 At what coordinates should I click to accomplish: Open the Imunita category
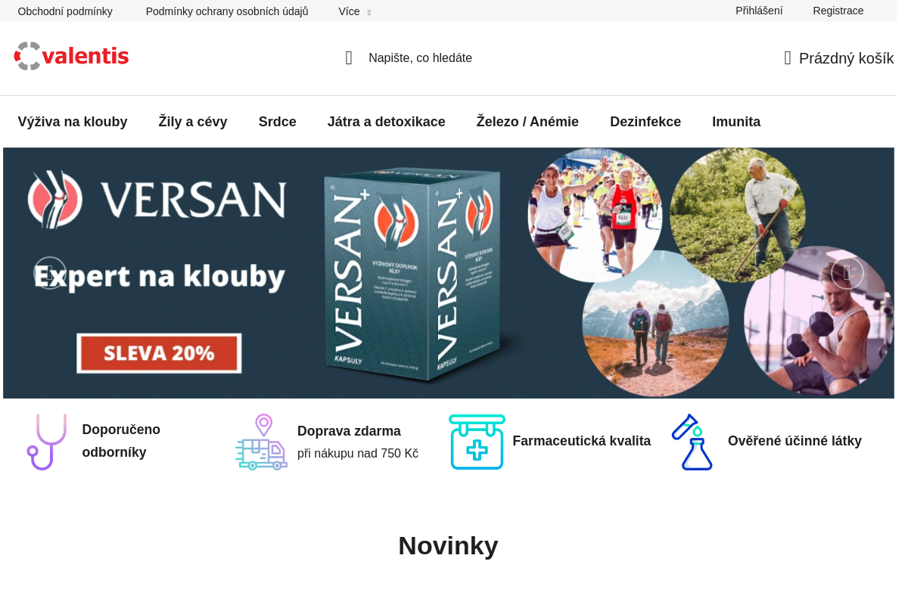pos(735,122)
